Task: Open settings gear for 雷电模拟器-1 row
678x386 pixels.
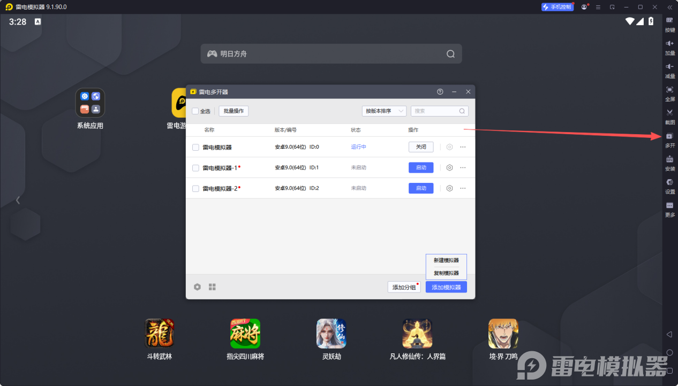Action: tap(450, 167)
